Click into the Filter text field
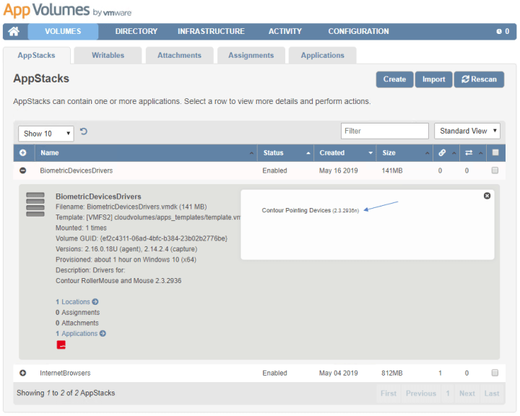Viewport: 520px width, 416px height. coord(384,131)
